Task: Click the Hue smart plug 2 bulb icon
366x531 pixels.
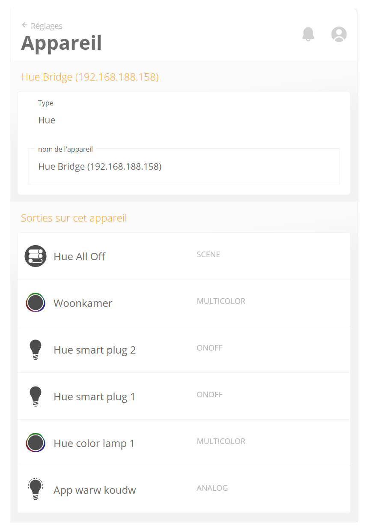Action: [35, 350]
